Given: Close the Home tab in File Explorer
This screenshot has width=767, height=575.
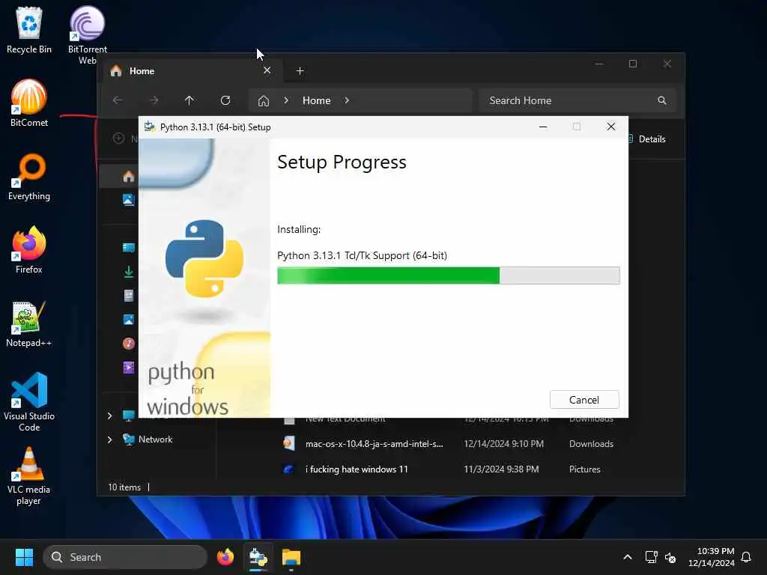Looking at the screenshot, I should point(267,70).
